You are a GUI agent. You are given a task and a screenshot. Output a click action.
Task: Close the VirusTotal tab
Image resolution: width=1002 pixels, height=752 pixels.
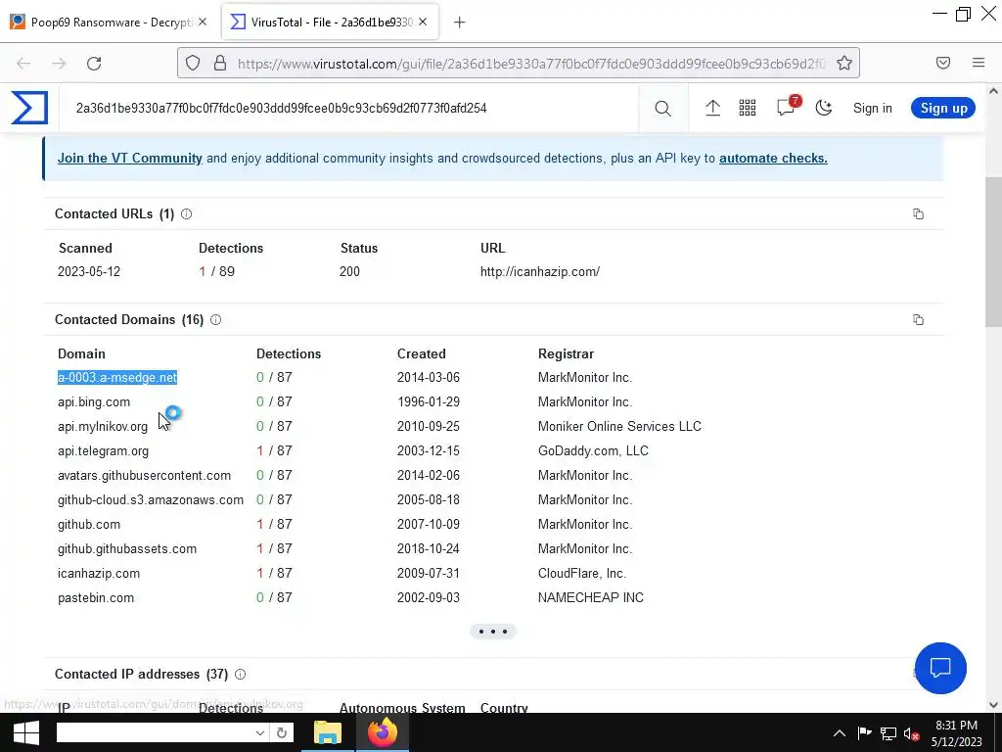click(x=423, y=22)
